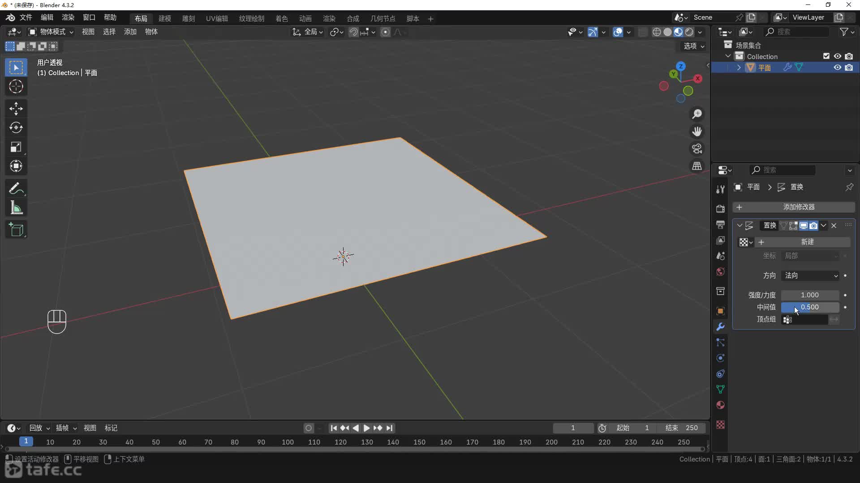
Task: Play animation forward
Action: click(x=366, y=428)
